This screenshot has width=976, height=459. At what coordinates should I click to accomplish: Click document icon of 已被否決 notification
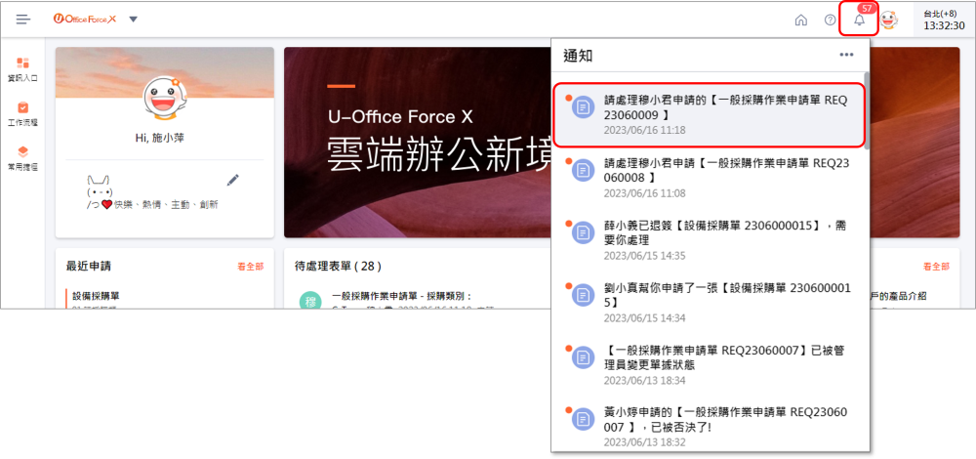click(x=584, y=419)
